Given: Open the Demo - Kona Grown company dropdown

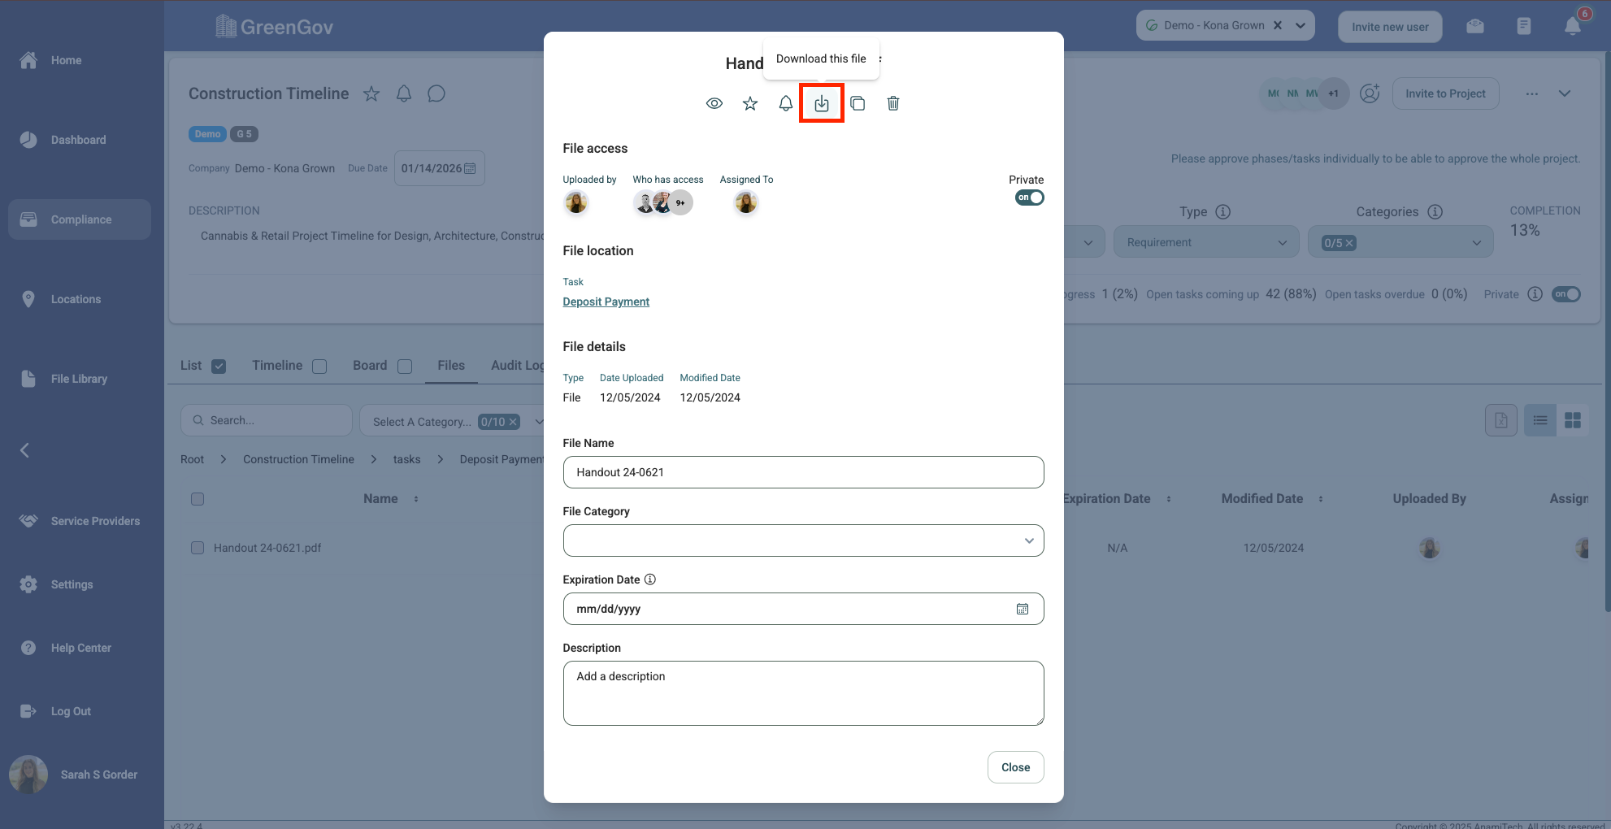Looking at the screenshot, I should (x=1301, y=25).
